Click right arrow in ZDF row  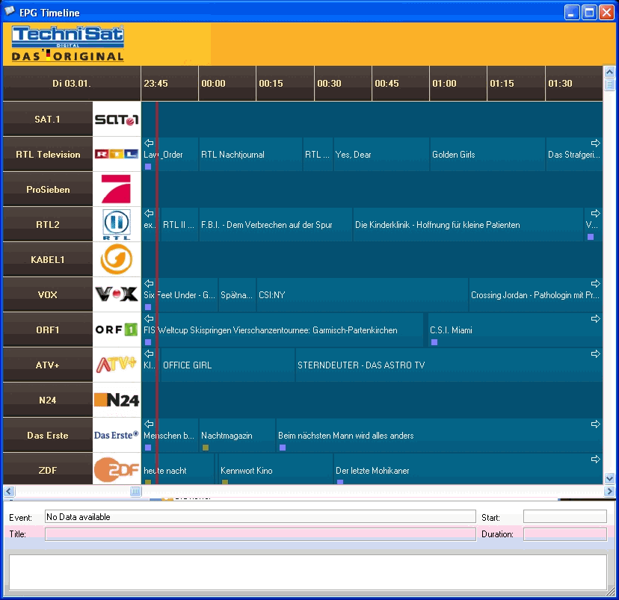pos(595,459)
